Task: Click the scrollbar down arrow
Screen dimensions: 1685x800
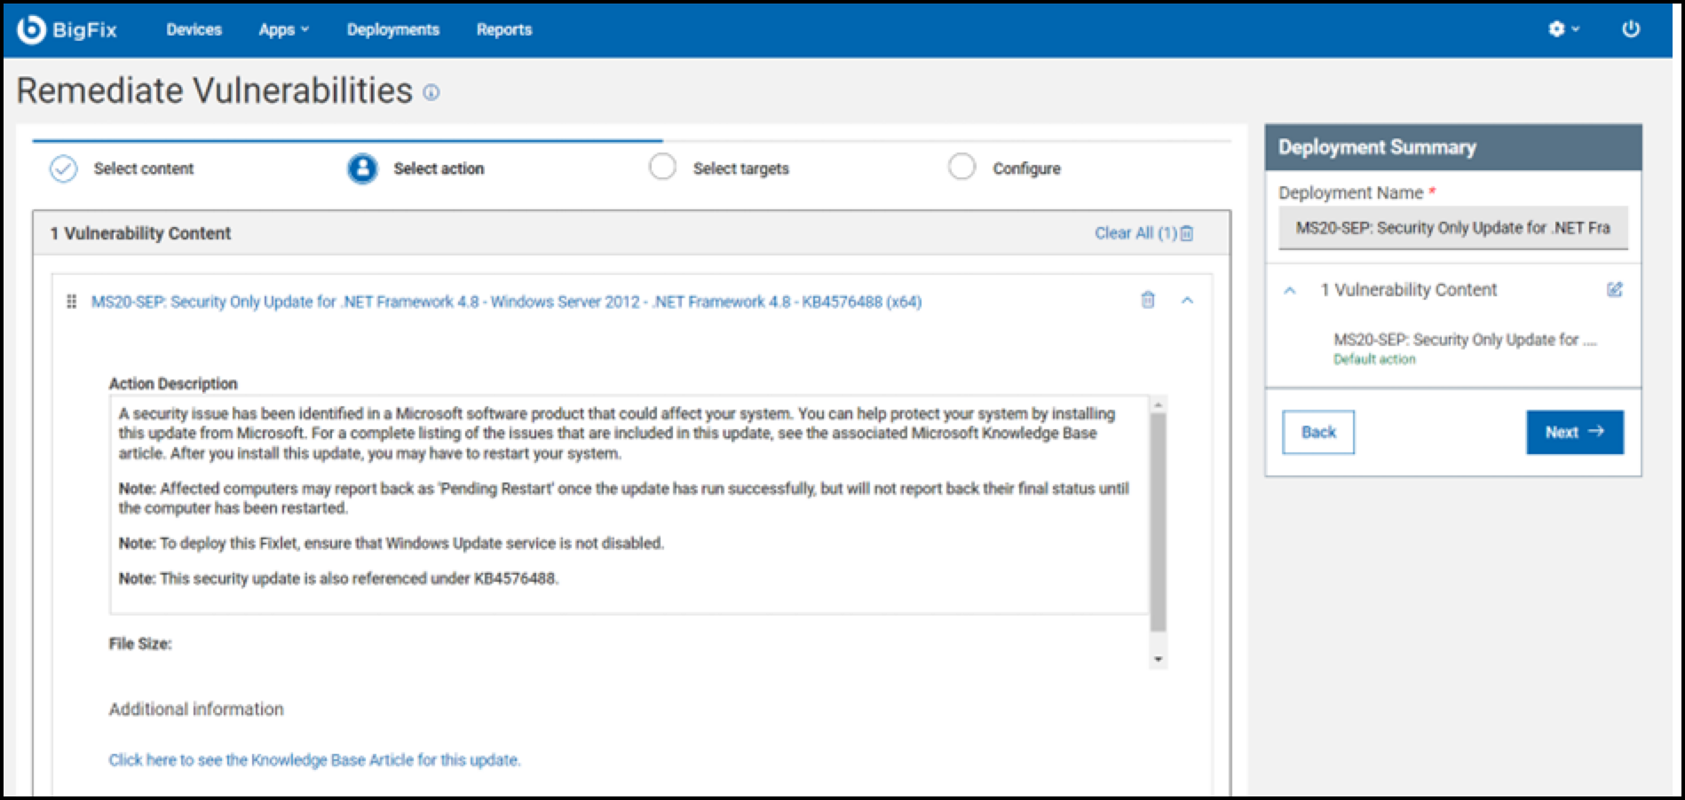Action: tap(1158, 659)
